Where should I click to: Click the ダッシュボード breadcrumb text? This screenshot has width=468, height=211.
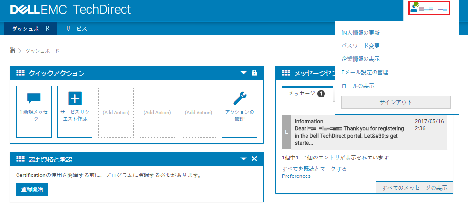click(43, 51)
